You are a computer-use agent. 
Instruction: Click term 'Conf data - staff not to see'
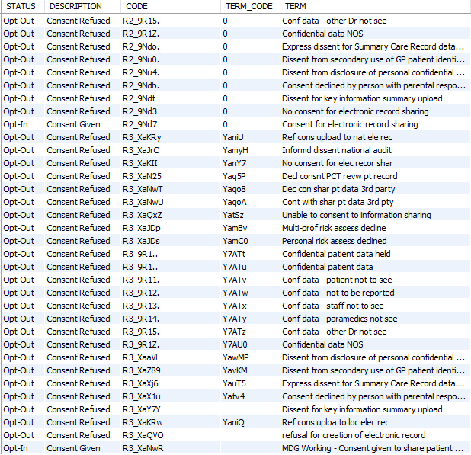click(x=333, y=305)
